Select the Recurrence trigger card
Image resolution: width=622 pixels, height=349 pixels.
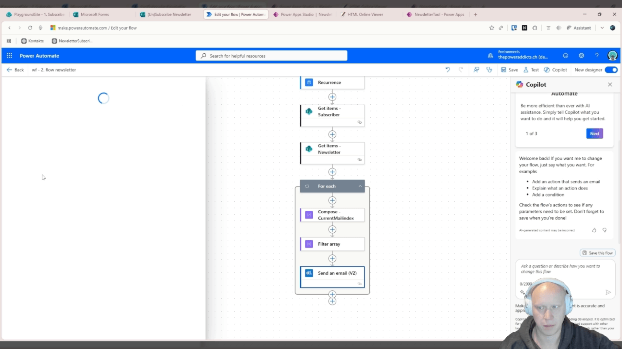pyautogui.click(x=332, y=82)
